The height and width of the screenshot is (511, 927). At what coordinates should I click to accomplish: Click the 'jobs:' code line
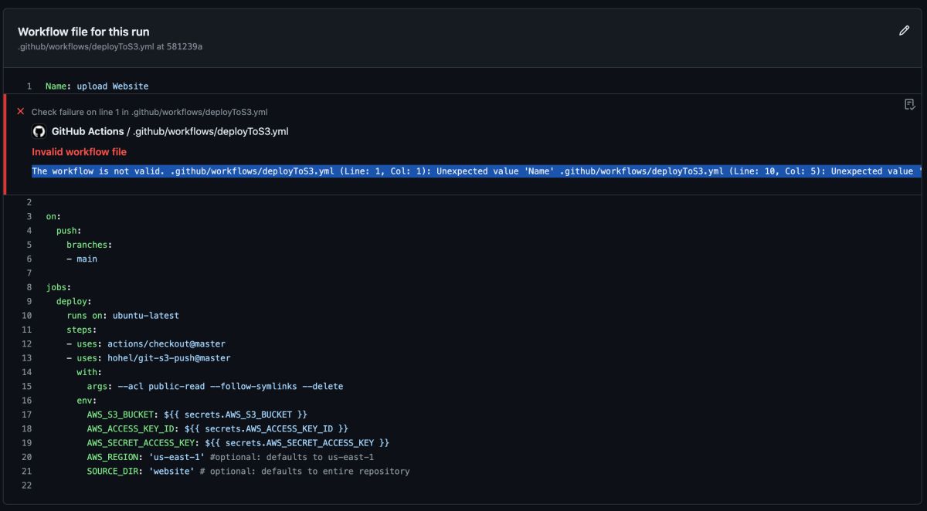tap(59, 287)
